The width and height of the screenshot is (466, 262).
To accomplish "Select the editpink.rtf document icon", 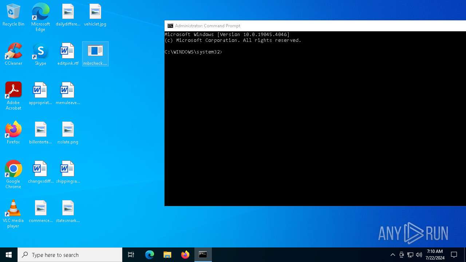I will (x=68, y=55).
